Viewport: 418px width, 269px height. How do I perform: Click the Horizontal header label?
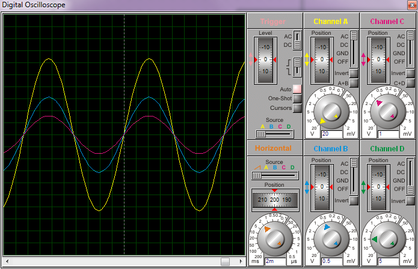click(x=273, y=148)
